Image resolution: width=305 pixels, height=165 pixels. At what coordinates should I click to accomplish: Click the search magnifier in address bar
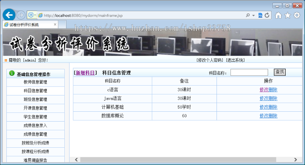tap(248, 15)
